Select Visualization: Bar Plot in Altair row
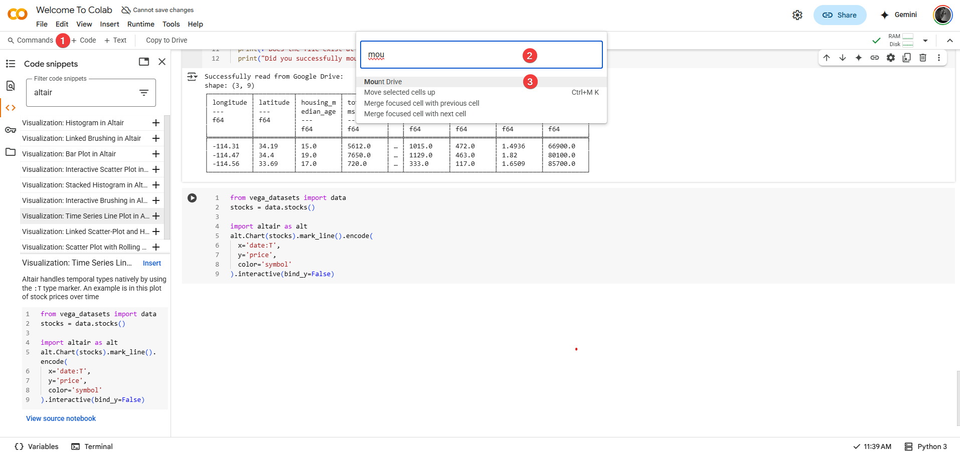This screenshot has height=452, width=960. [x=91, y=154]
